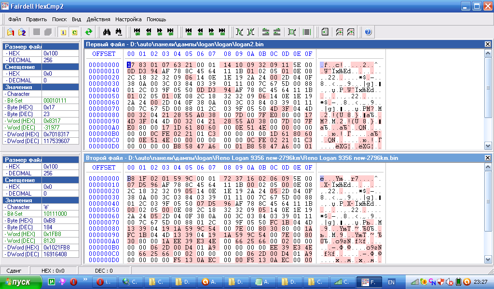Click the first bracket-arrows toolbar icon
The width and height of the screenshot is (494, 289).
coord(240,32)
